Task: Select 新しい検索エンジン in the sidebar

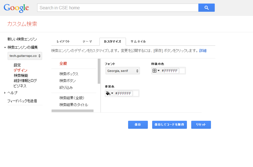Action: (x=22, y=39)
